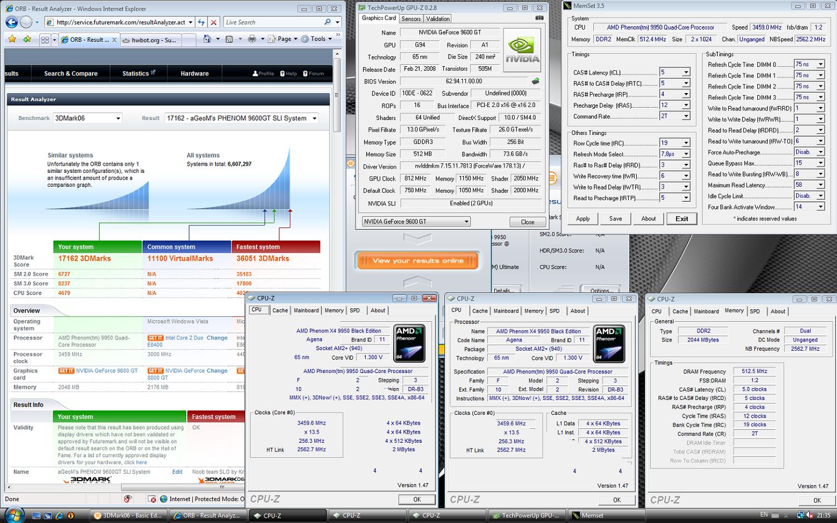Print page with IE printer icon
This screenshot has width=837, height=523.
[251, 39]
